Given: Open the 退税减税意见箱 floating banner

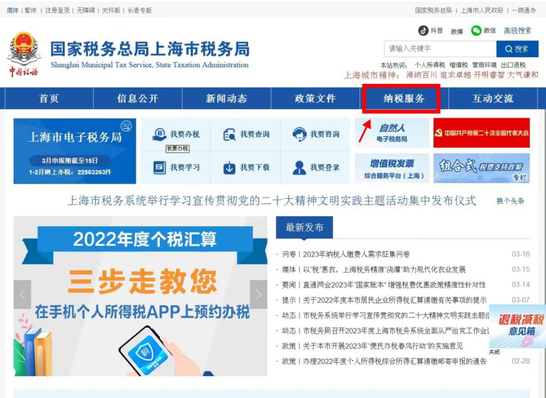Looking at the screenshot, I should [x=518, y=326].
